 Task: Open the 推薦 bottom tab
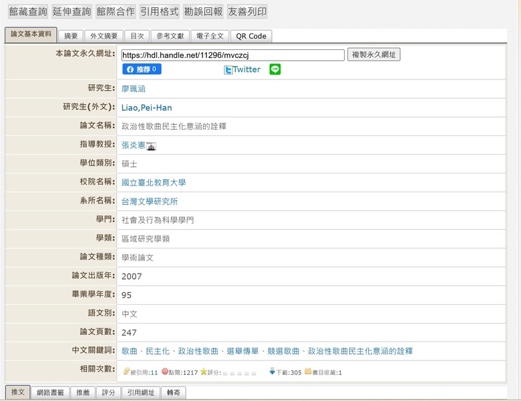click(83, 393)
